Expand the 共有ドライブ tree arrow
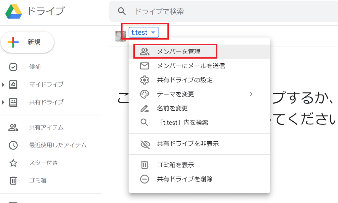Screen dimensions: 338x203 pyautogui.click(x=3, y=102)
